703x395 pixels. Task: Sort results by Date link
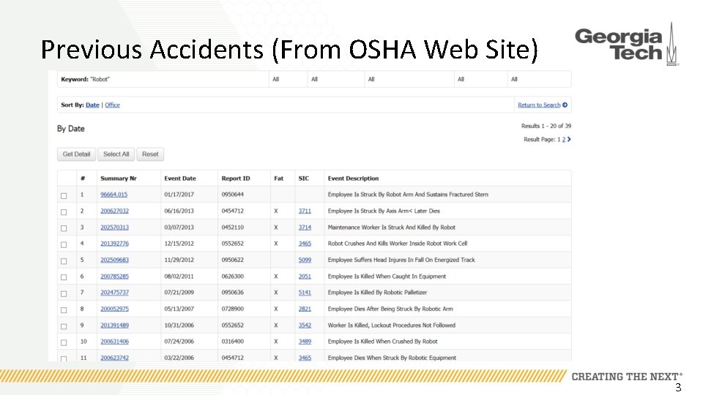pyautogui.click(x=92, y=105)
